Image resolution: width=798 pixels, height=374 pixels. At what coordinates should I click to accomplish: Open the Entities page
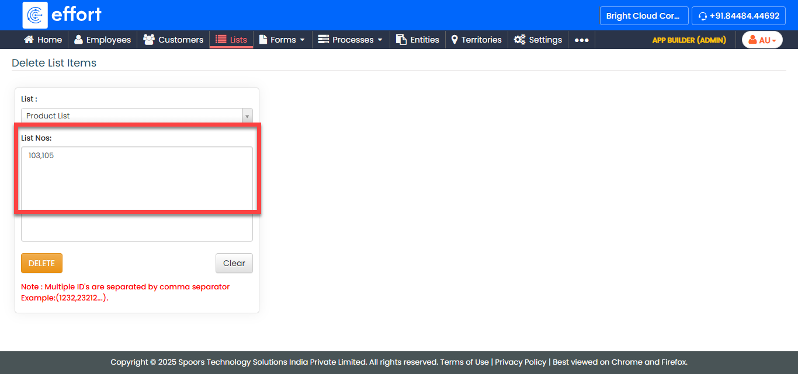[x=418, y=40]
